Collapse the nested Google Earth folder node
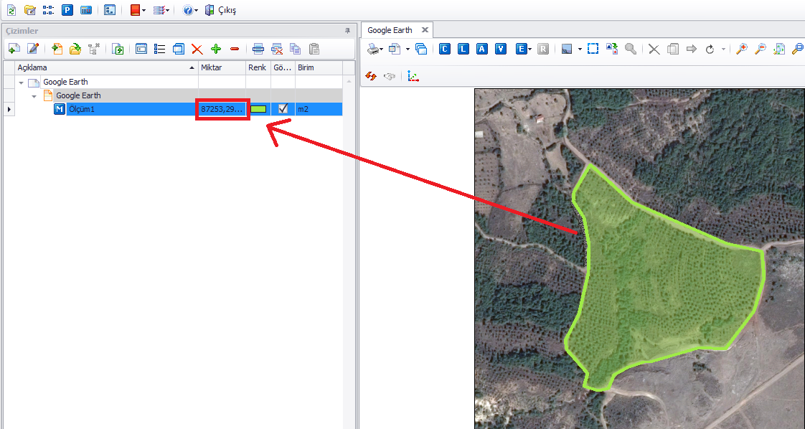The height and width of the screenshot is (429, 805). click(34, 96)
